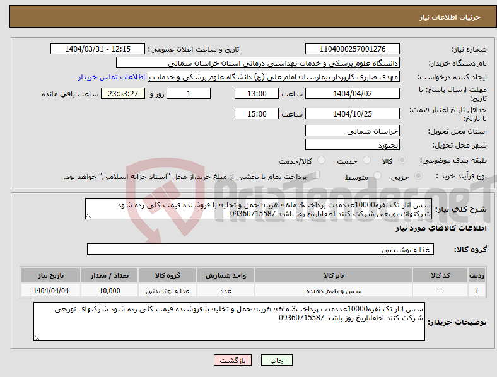The height and width of the screenshot is (377, 497).
Task: Click the response deadline date 1404/04/02
Action: 352,93
